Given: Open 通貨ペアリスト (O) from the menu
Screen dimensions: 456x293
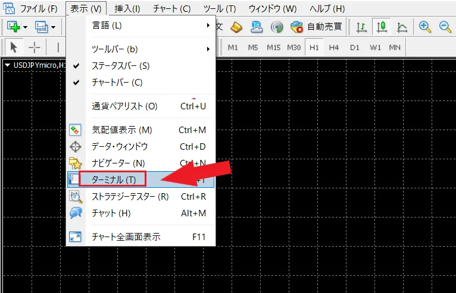Looking at the screenshot, I should [x=141, y=106].
